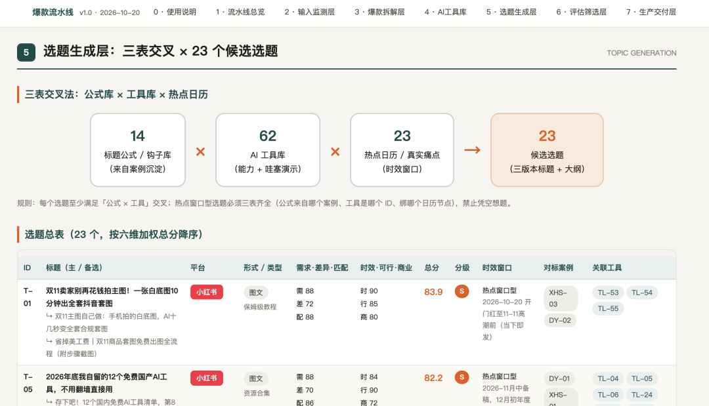Click the 保姆级教程 label
Viewport: 709px width, 406px height.
point(260,307)
